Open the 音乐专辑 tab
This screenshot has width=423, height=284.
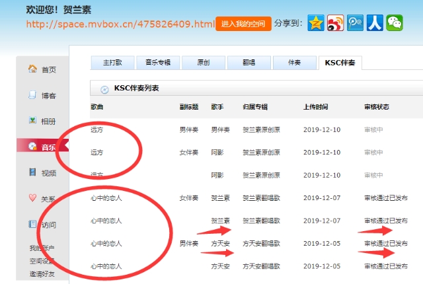click(x=158, y=63)
